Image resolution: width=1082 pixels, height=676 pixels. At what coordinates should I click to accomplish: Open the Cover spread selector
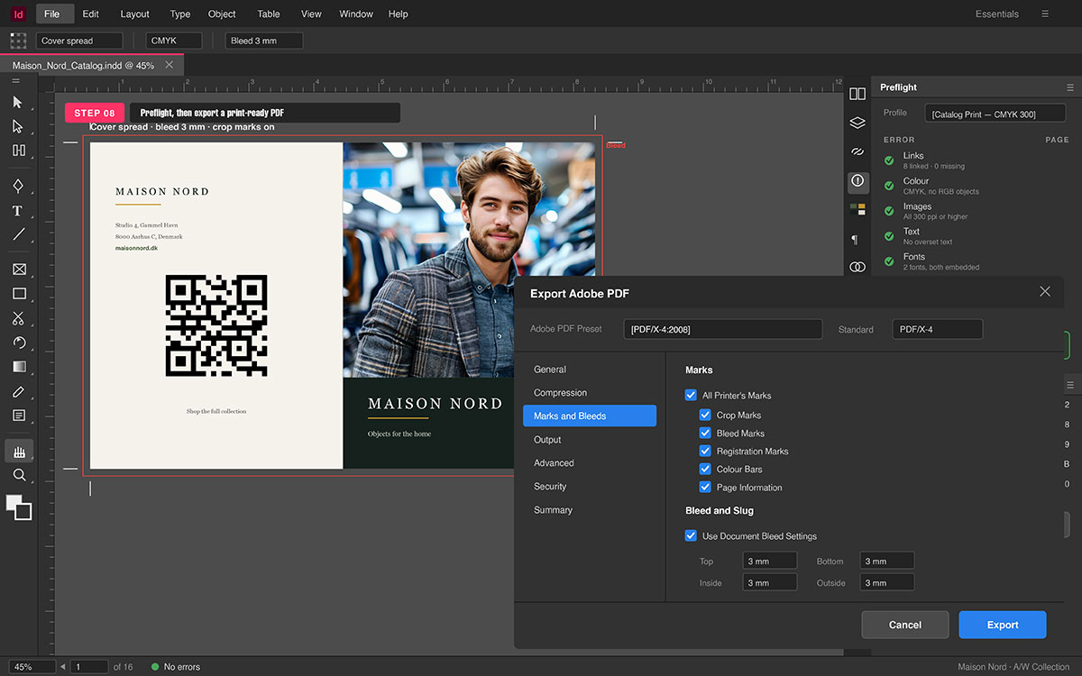coord(79,41)
